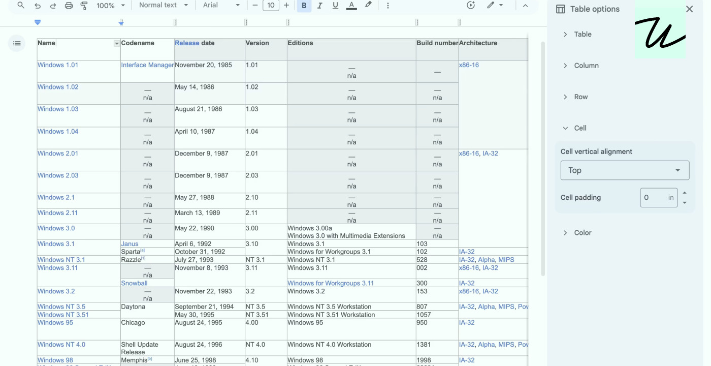This screenshot has width=711, height=366.
Task: Decrease font size with minus button
Action: tap(255, 5)
